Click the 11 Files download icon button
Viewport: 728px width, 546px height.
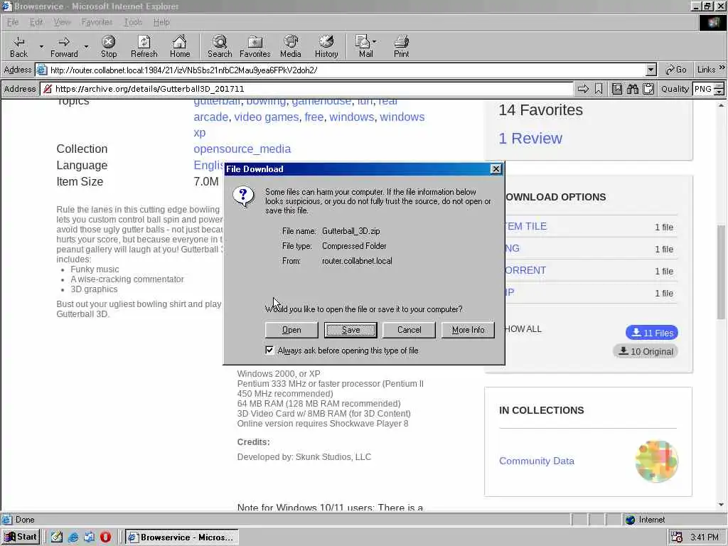coord(652,333)
